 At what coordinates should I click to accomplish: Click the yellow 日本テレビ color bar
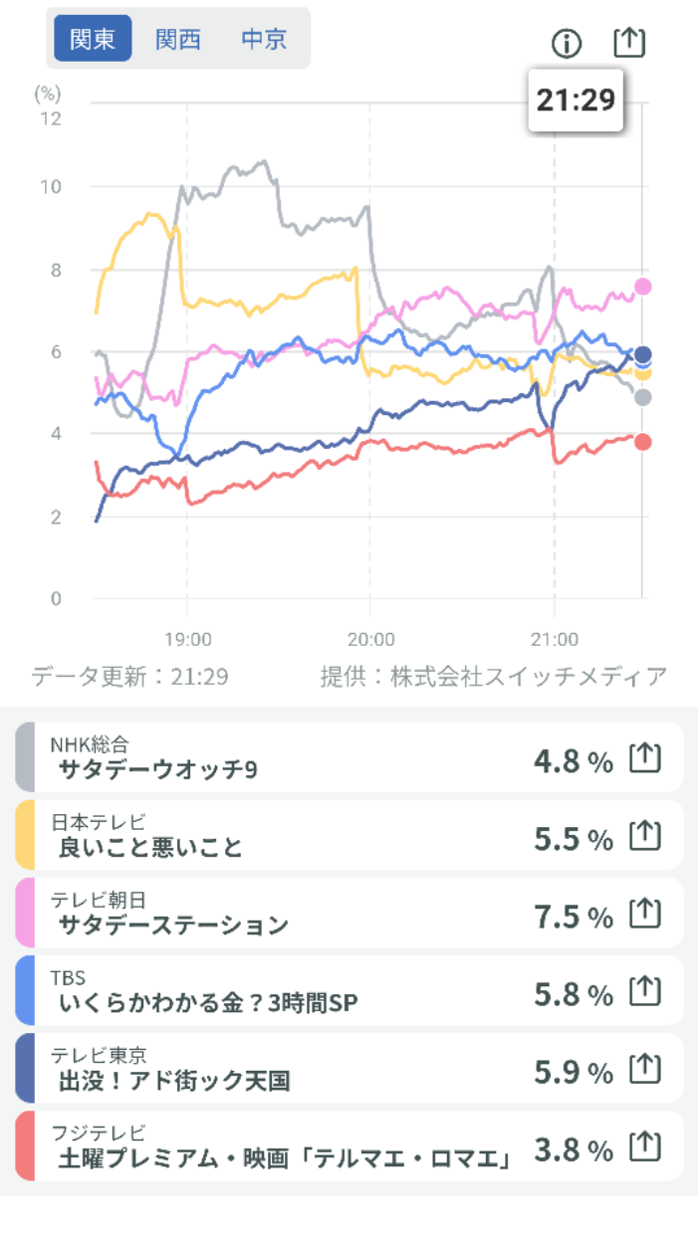[x=25, y=836]
